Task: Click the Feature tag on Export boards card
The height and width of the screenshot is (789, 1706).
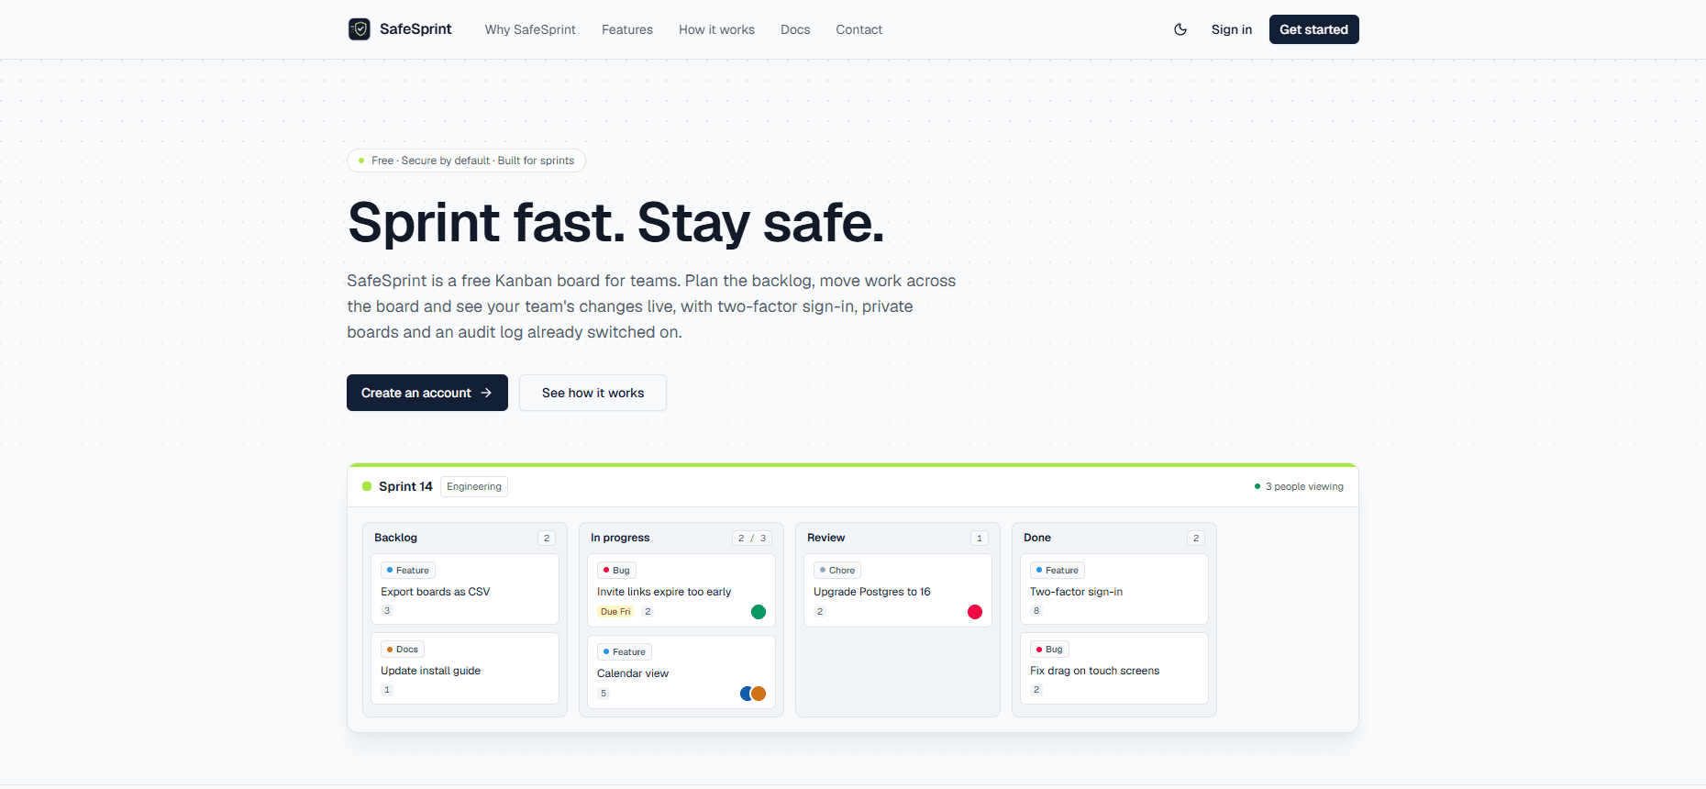Action: pyautogui.click(x=408, y=571)
